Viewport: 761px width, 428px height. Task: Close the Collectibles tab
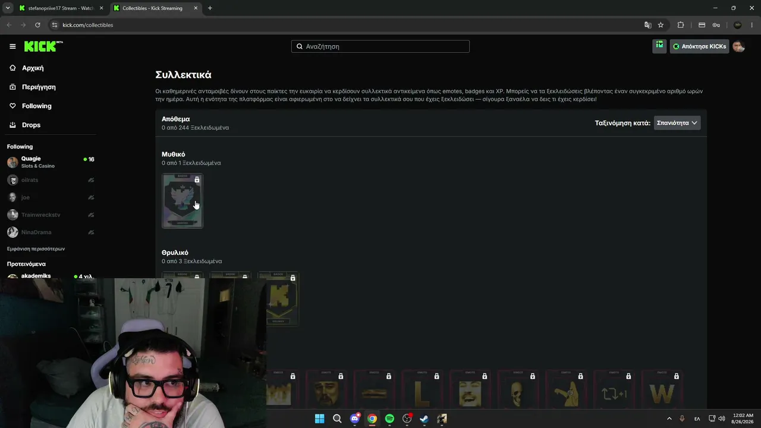[x=195, y=8]
